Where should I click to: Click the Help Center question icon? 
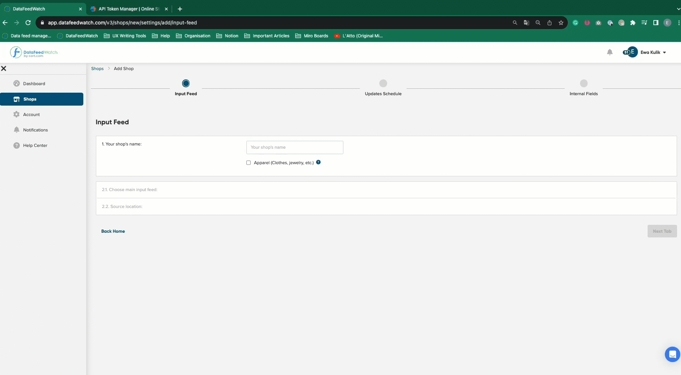click(17, 145)
